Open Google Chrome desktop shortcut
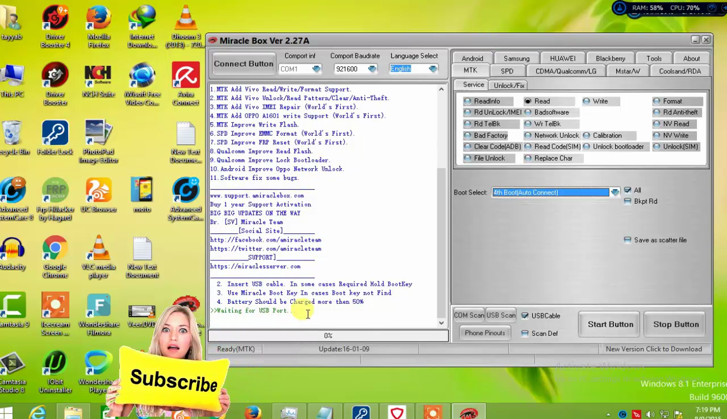Screen dimensions: 727x419 point(55,257)
